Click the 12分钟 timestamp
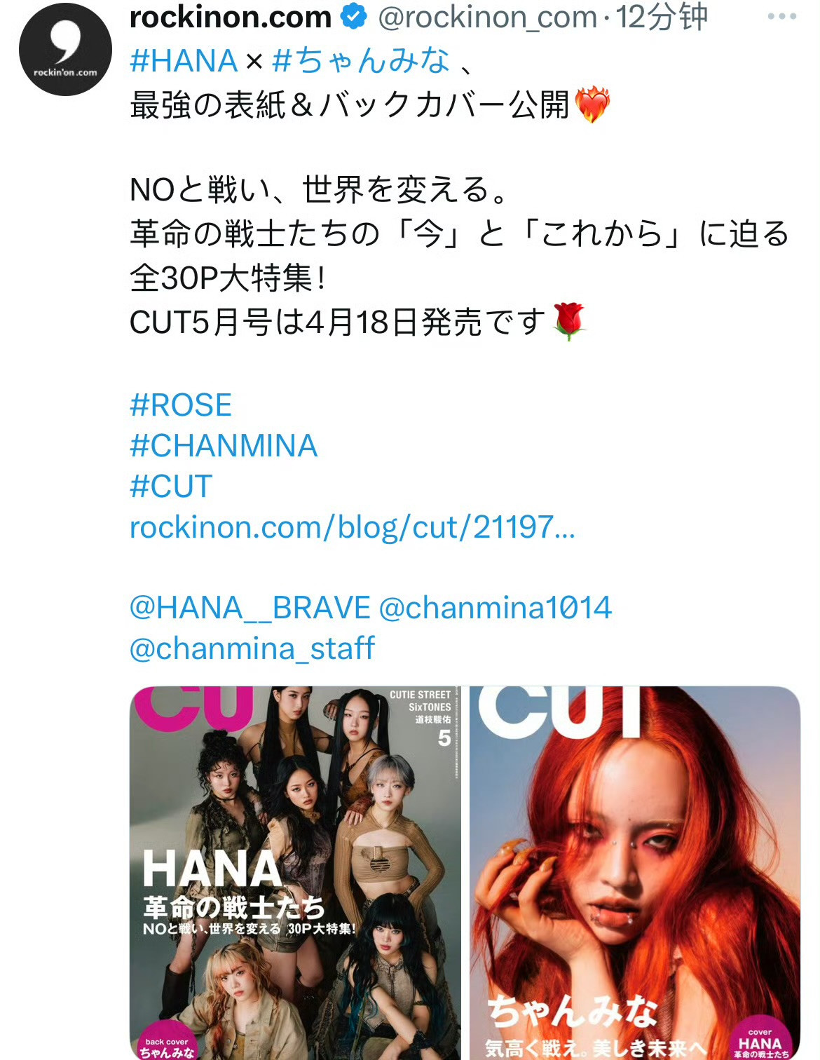 [662, 17]
